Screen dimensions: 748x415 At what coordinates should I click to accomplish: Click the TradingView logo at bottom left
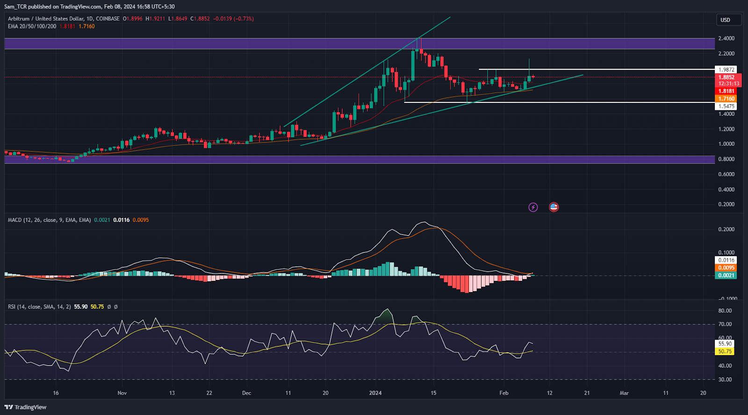(25, 407)
